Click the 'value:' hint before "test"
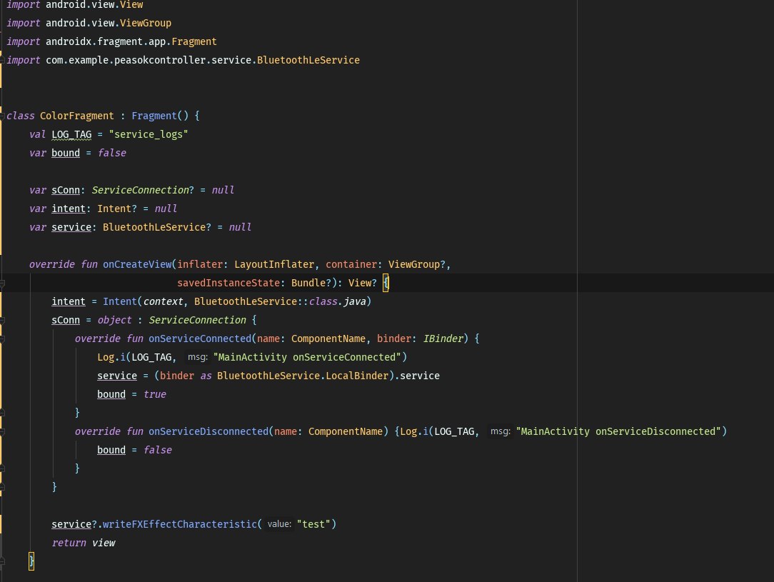The height and width of the screenshot is (582, 774). tap(279, 524)
